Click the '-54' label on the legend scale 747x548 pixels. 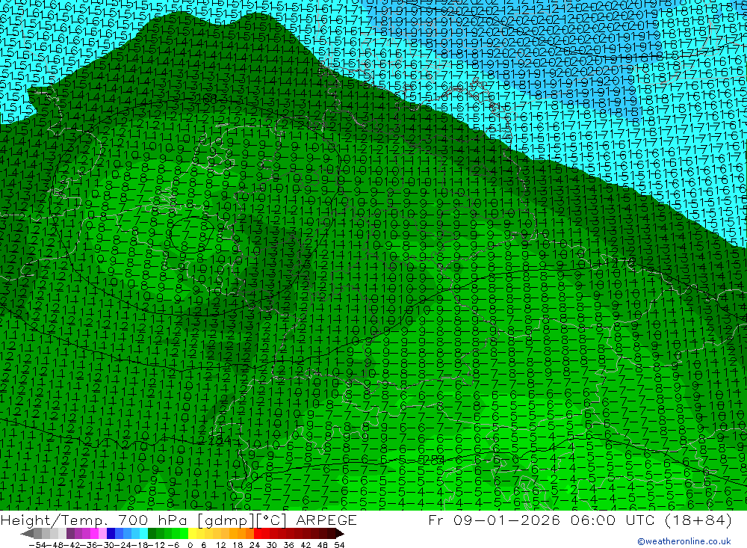click(37, 545)
